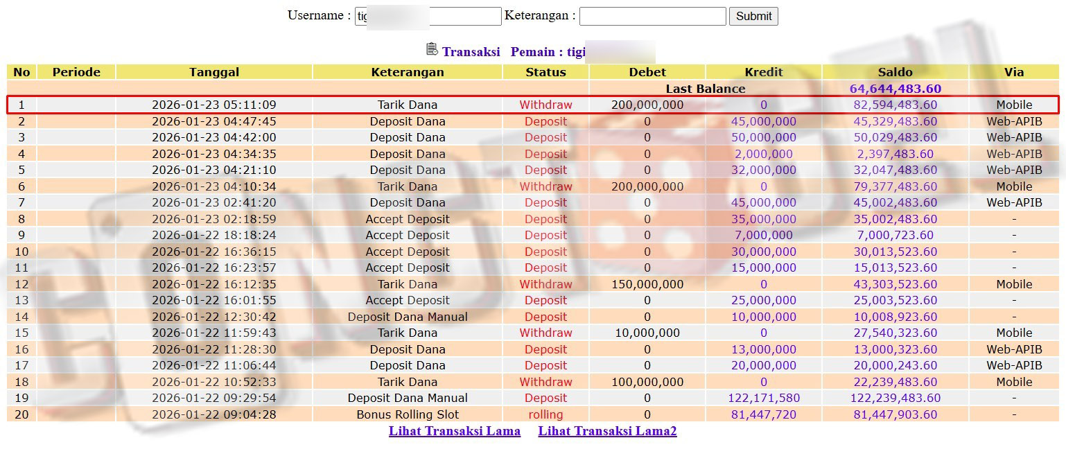Click the Saldo column header
The image size is (1066, 456).
click(x=895, y=72)
